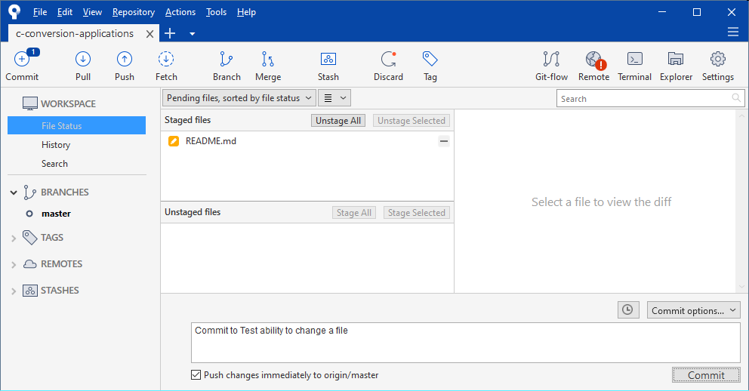Click the README.md modified file icon
The height and width of the screenshot is (391, 749).
pyautogui.click(x=174, y=141)
